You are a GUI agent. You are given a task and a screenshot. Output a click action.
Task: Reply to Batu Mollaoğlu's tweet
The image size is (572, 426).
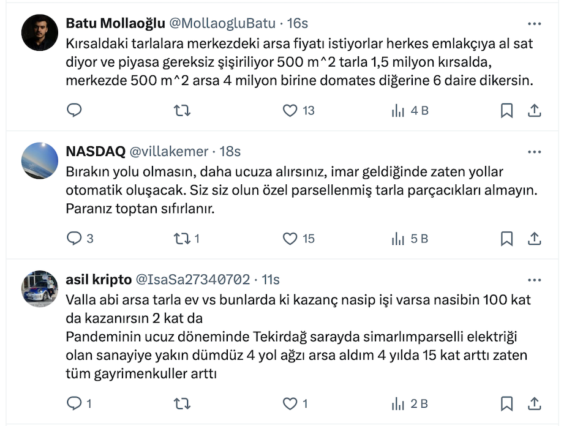74,110
